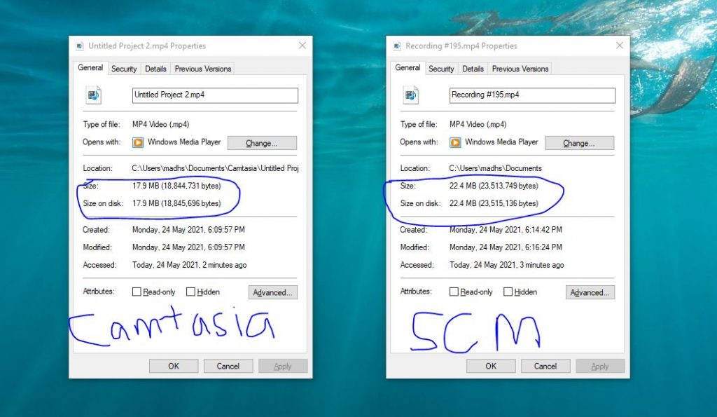
Task: Confirm with OK in Untitled Project 2 Properties
Action: click(174, 367)
